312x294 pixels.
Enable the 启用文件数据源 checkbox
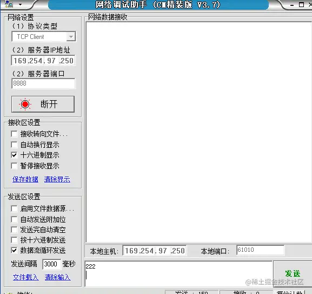tap(14, 209)
